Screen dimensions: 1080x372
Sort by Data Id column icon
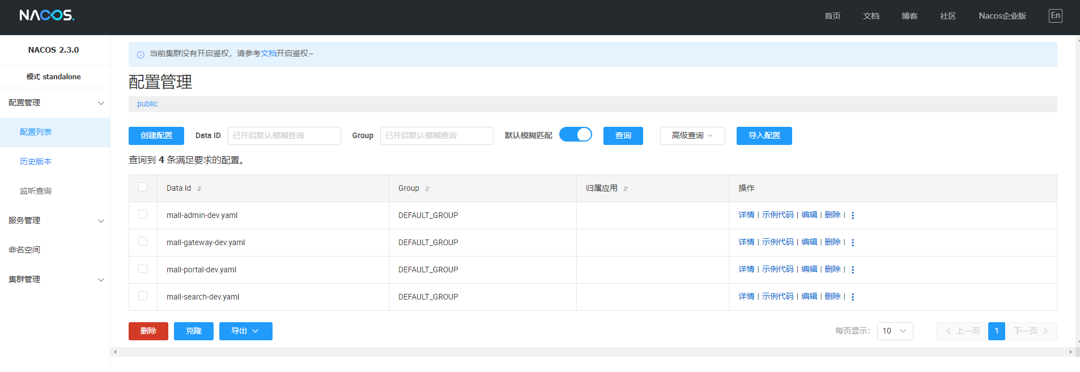coord(199,189)
